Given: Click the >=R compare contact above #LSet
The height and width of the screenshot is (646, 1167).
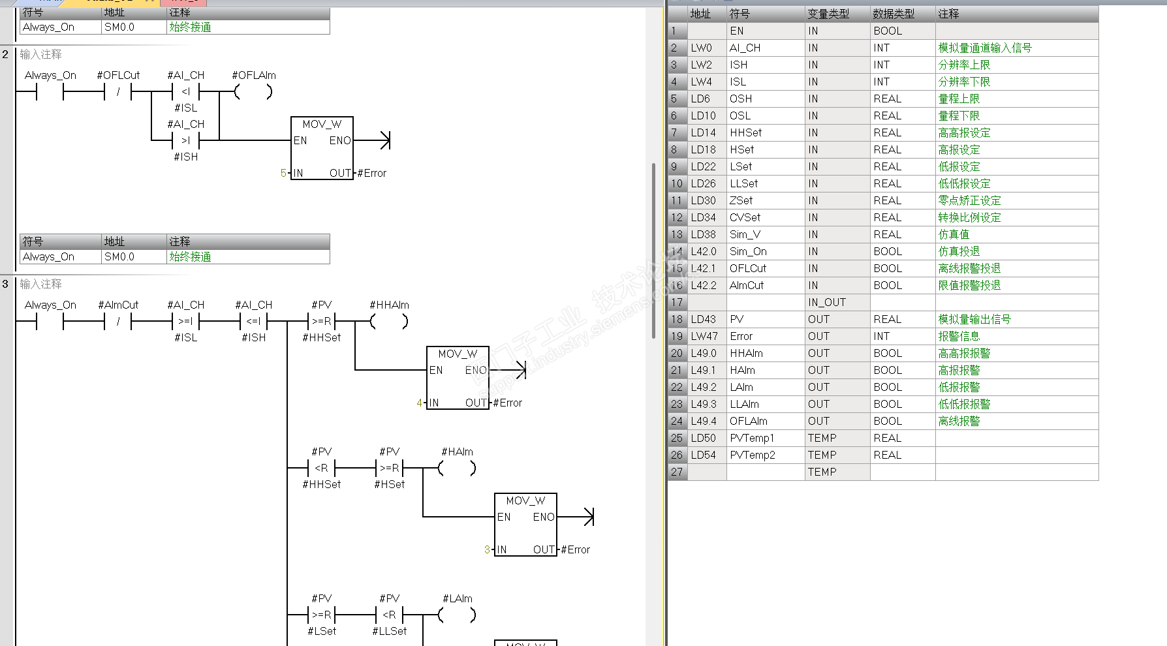Looking at the screenshot, I should point(322,615).
